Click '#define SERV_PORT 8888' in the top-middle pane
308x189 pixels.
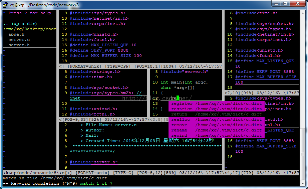tap(99, 50)
